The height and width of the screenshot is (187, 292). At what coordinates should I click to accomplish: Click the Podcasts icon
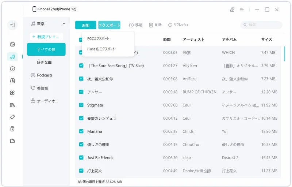pyautogui.click(x=33, y=75)
